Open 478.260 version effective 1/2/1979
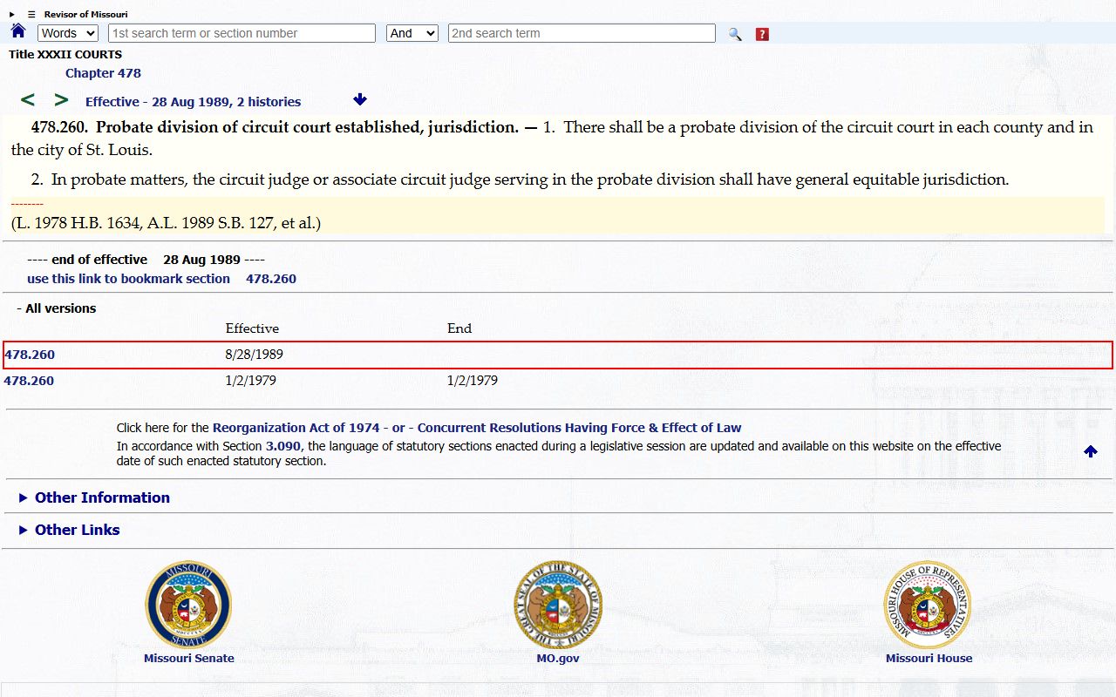This screenshot has height=697, width=1116. click(29, 381)
